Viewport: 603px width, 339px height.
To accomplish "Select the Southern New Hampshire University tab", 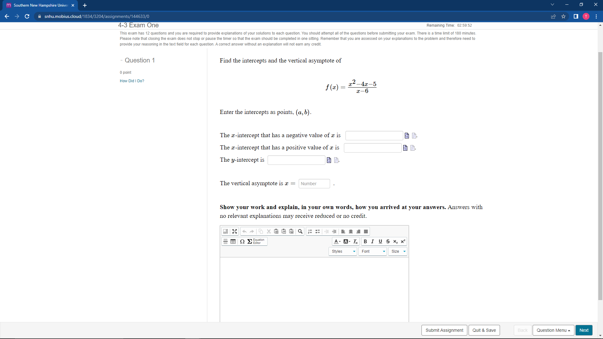I will pos(40,5).
